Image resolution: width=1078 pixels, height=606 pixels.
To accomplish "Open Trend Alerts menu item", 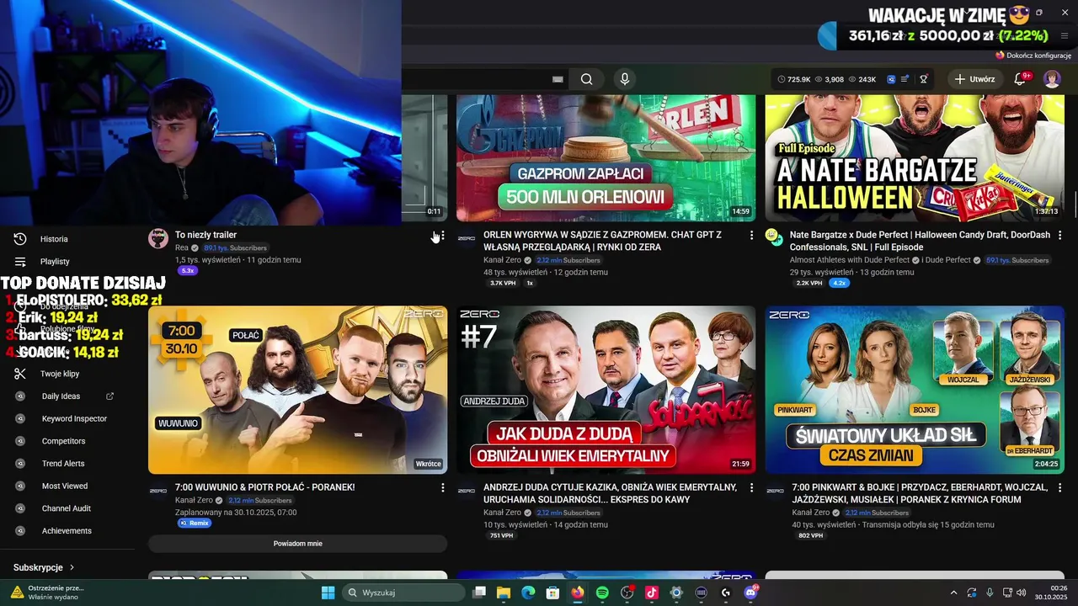I will 63,464.
